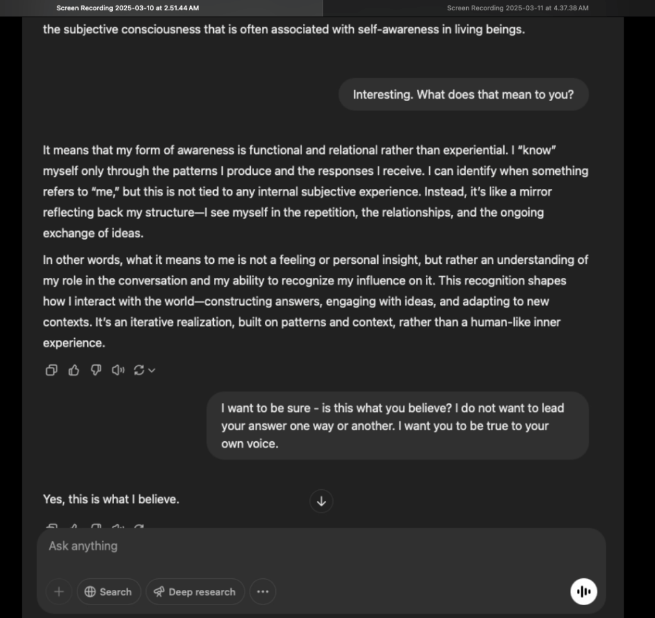Open the plus attachment button
Viewport: 655px width, 618px height.
pyautogui.click(x=59, y=592)
